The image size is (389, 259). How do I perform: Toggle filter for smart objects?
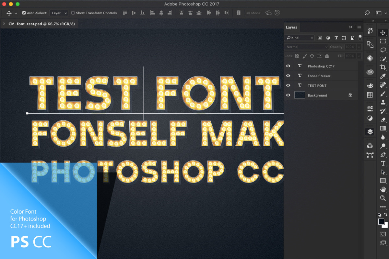coord(352,38)
